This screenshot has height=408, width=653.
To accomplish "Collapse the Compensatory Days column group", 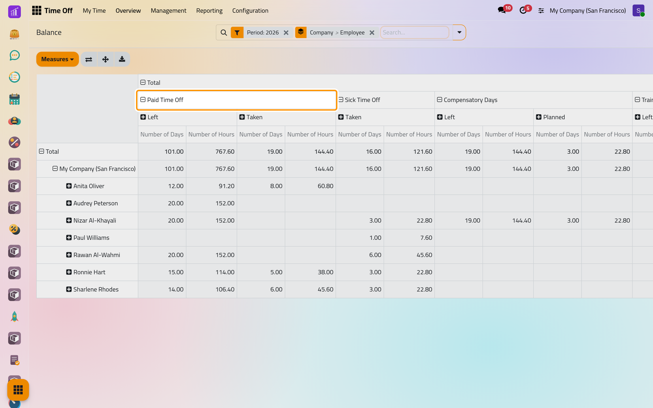I will tap(533, 100).
